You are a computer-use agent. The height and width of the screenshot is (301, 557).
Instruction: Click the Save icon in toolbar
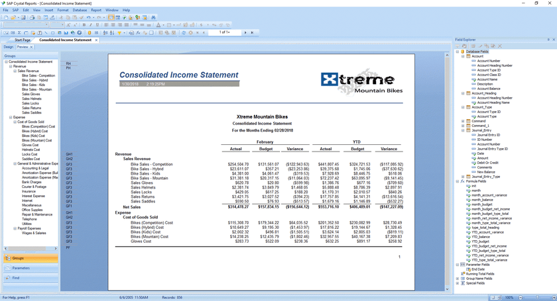(23, 17)
